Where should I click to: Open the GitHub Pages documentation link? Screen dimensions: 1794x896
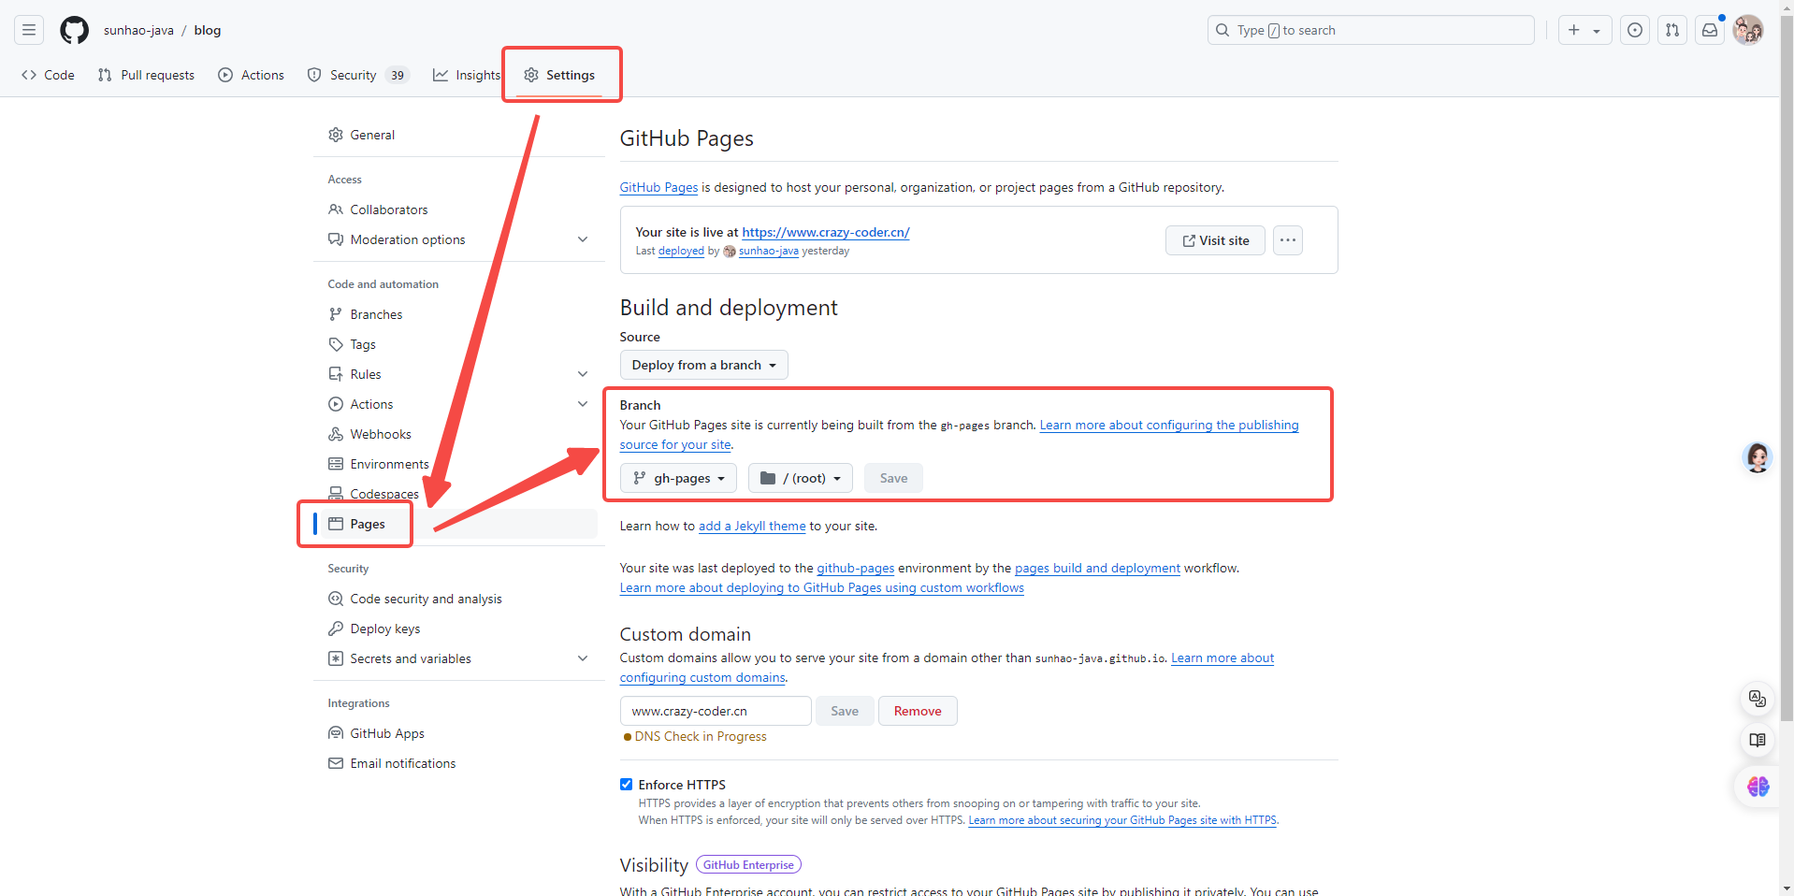[658, 187]
